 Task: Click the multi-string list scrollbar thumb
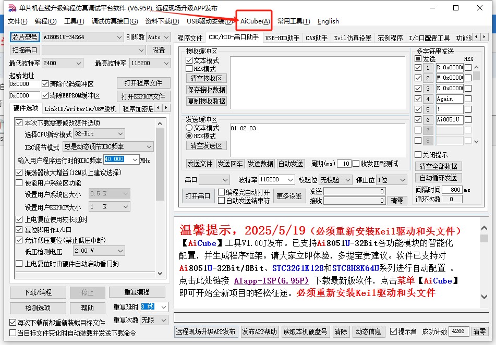[476, 76]
